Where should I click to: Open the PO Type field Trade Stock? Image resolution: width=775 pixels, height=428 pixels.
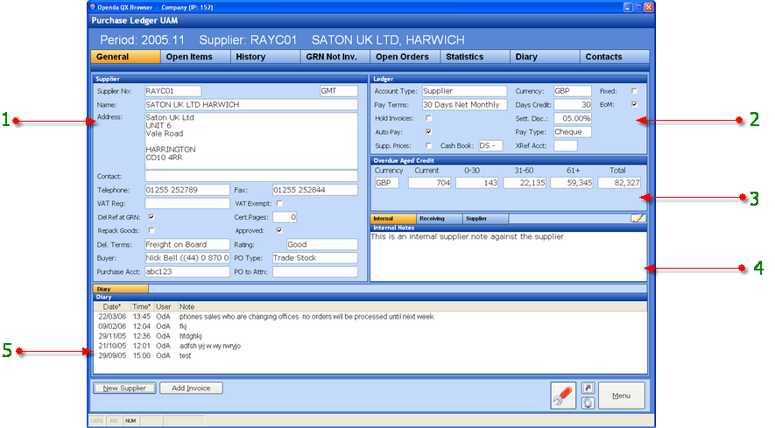tap(315, 257)
